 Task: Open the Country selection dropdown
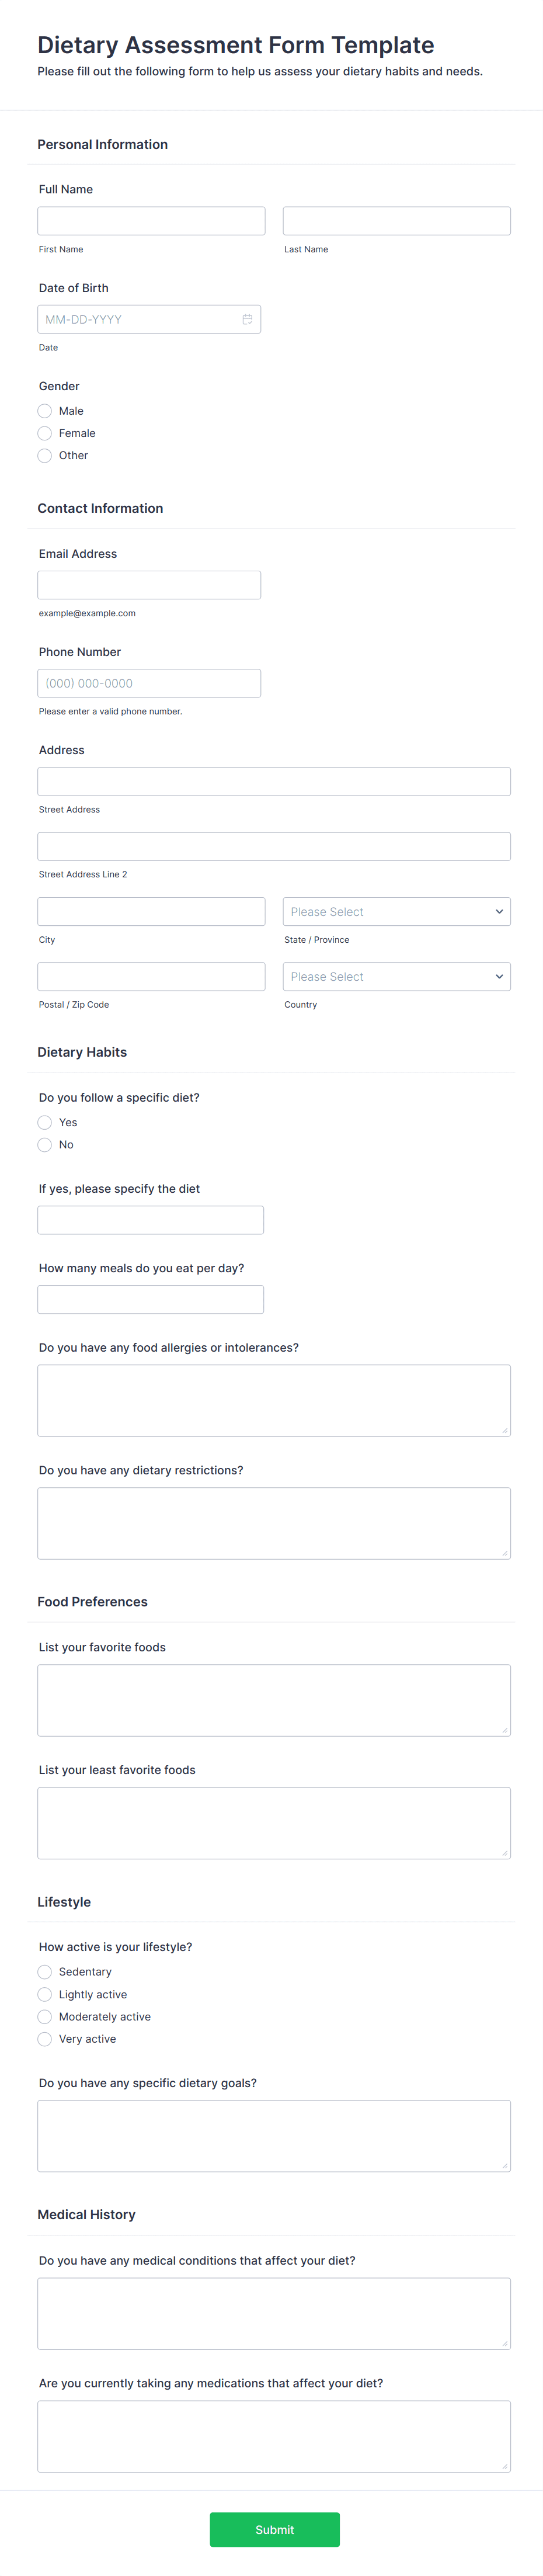(396, 976)
